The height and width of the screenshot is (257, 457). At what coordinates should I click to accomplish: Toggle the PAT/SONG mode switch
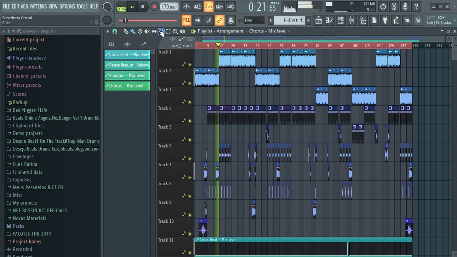[121, 7]
